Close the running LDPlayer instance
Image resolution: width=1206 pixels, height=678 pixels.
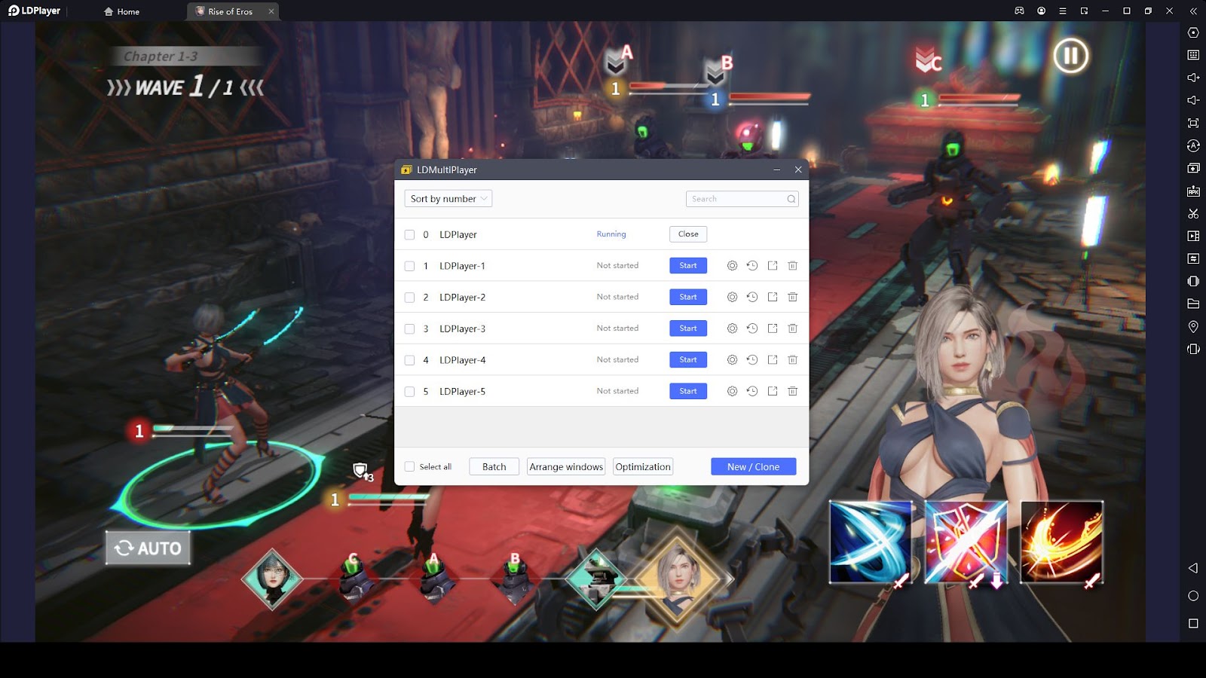coord(688,234)
